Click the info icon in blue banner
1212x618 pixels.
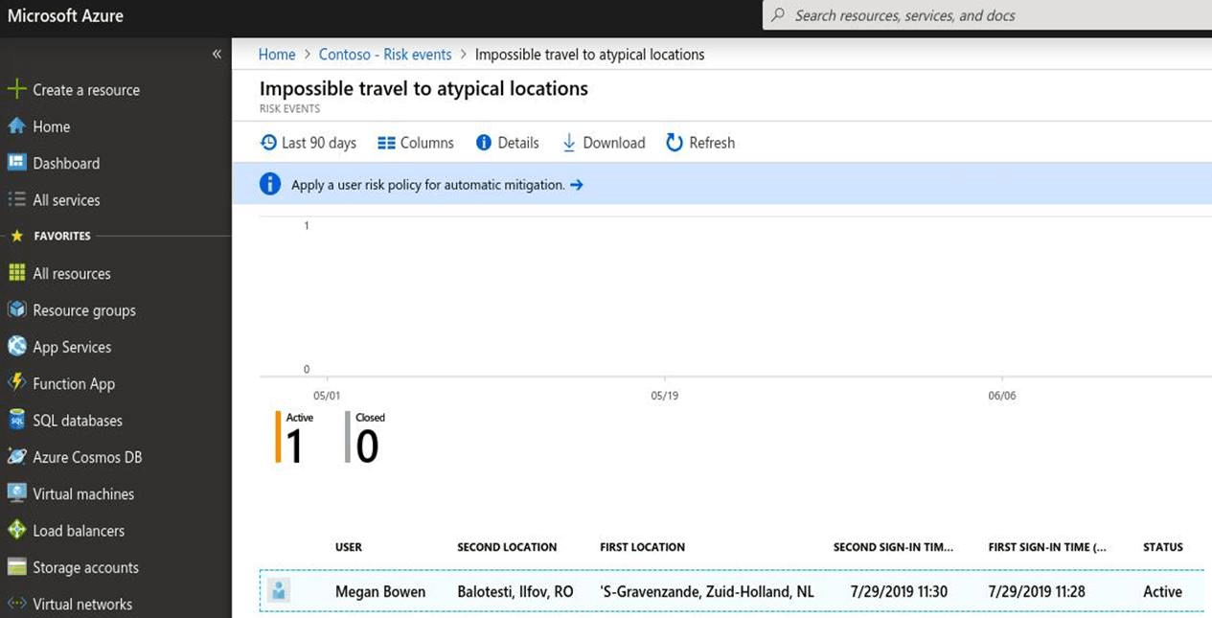[x=270, y=184]
